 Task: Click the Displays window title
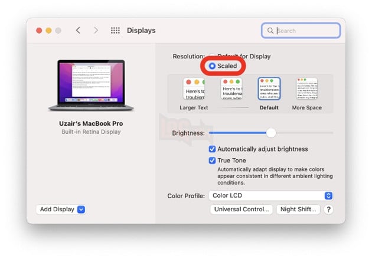coord(141,30)
